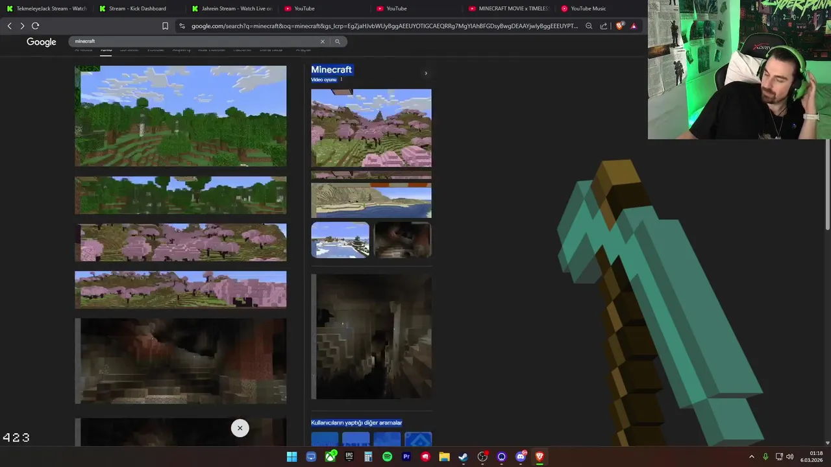Open clock showing 01:18
The width and height of the screenshot is (831, 467).
tap(812, 457)
